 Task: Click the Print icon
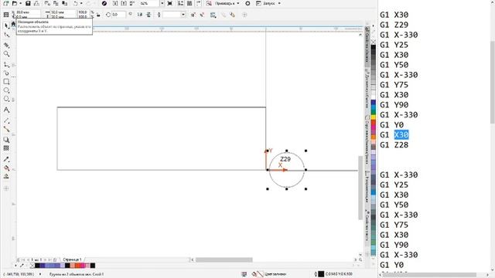(x=37, y=3)
